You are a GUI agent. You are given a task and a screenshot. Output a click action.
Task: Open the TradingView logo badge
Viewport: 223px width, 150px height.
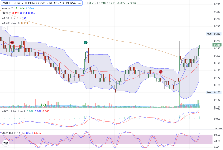[6, 143]
